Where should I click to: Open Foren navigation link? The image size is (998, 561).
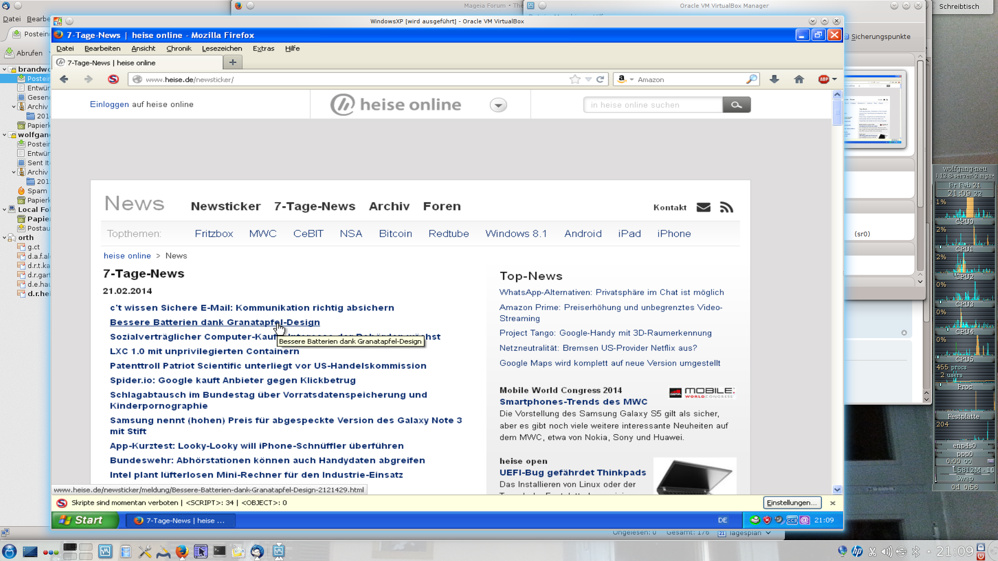tap(442, 206)
